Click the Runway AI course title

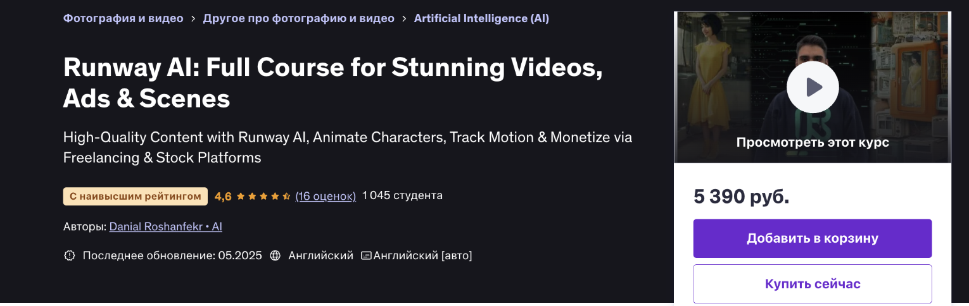pos(332,82)
